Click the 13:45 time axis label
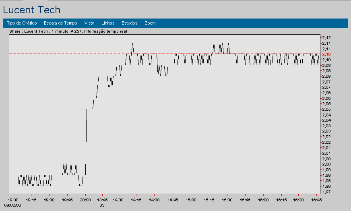Screen dimensions: 351x211 [102, 200]
